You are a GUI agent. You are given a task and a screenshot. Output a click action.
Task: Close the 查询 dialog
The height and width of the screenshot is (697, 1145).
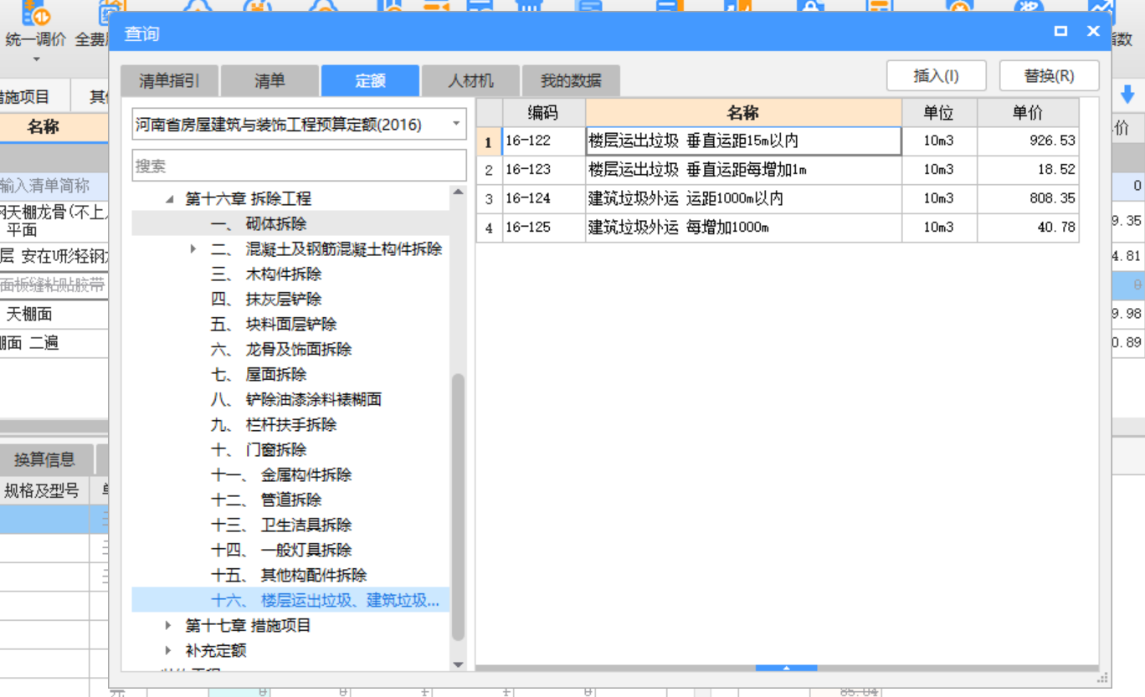(x=1093, y=31)
